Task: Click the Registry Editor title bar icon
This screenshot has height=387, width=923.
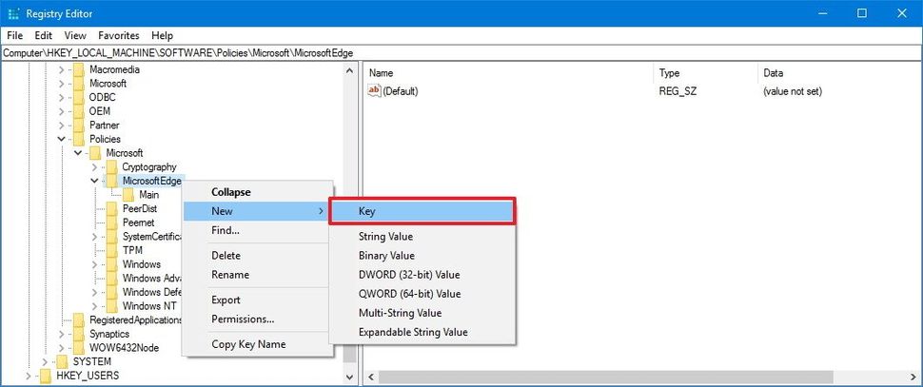Action: [13, 13]
